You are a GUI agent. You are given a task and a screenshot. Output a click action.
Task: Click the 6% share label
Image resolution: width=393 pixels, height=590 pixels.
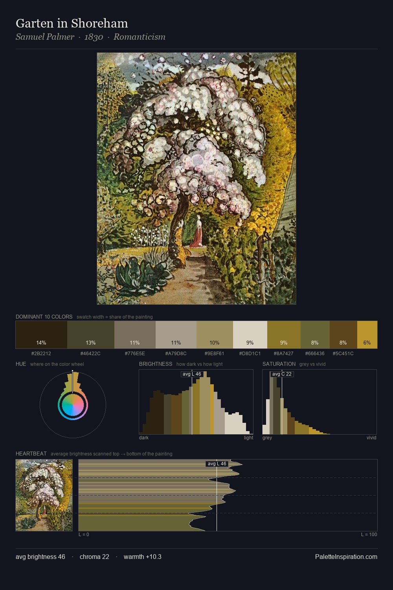click(367, 343)
